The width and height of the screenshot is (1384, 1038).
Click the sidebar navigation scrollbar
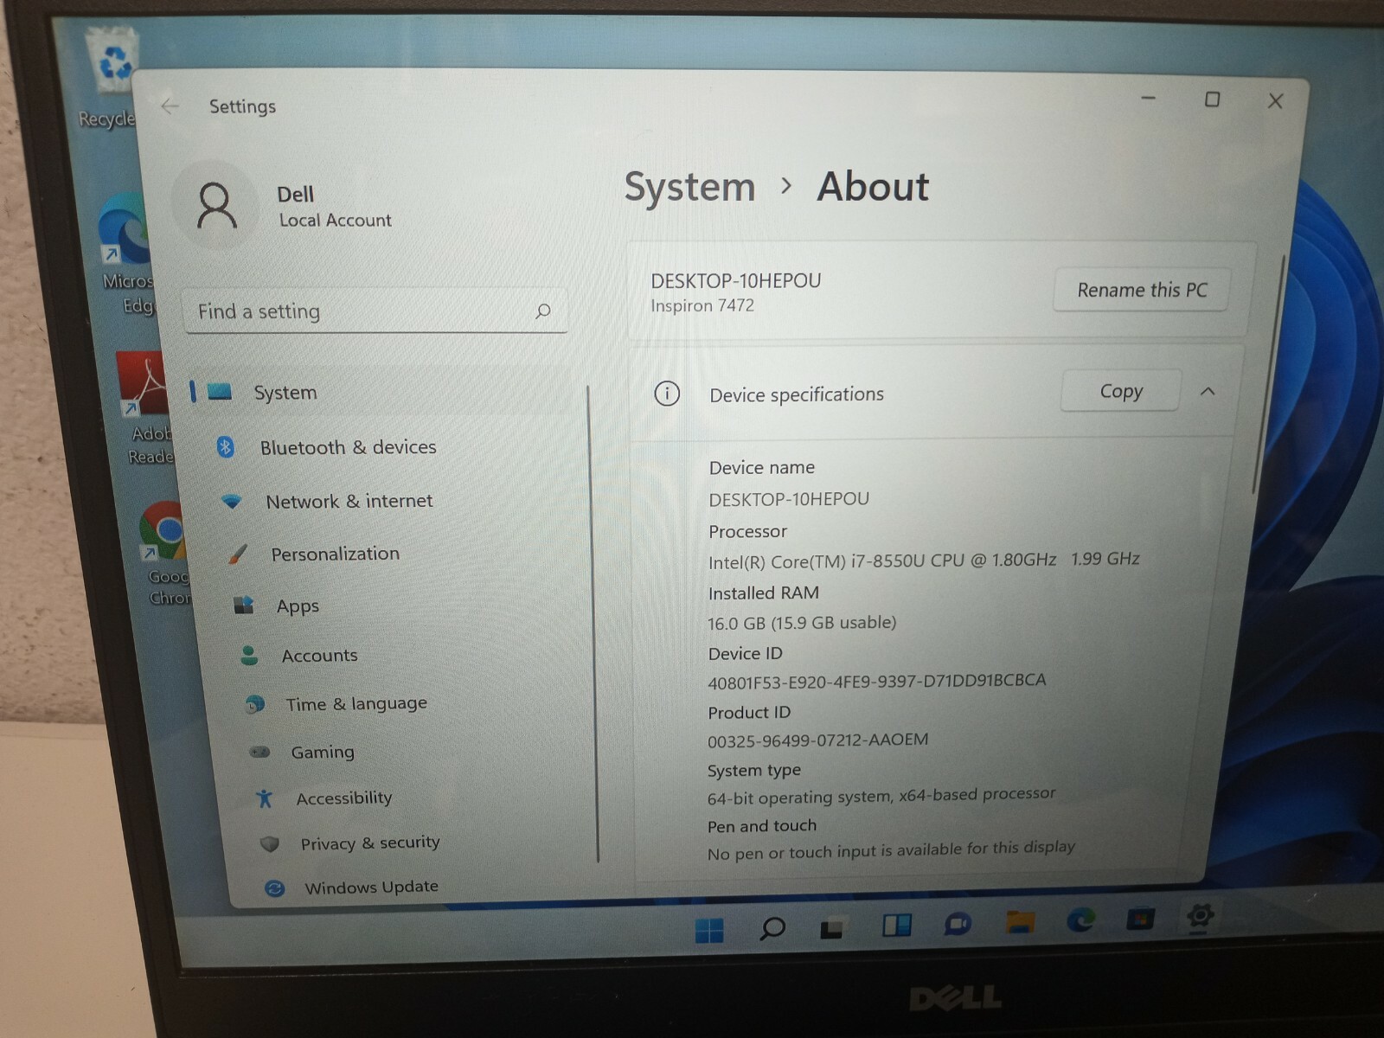point(592,623)
